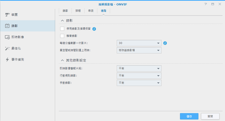Maximize the ONVIF edit camera window
This screenshot has width=225, height=121.
(213, 4)
